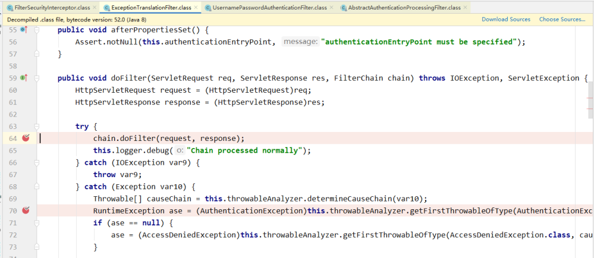Click the overriding-method gutter icon on line 55

tap(24, 30)
